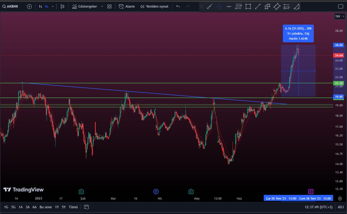Screen dimensions: 347x214
Task: Open the TradingView logo link
Action: point(23,189)
